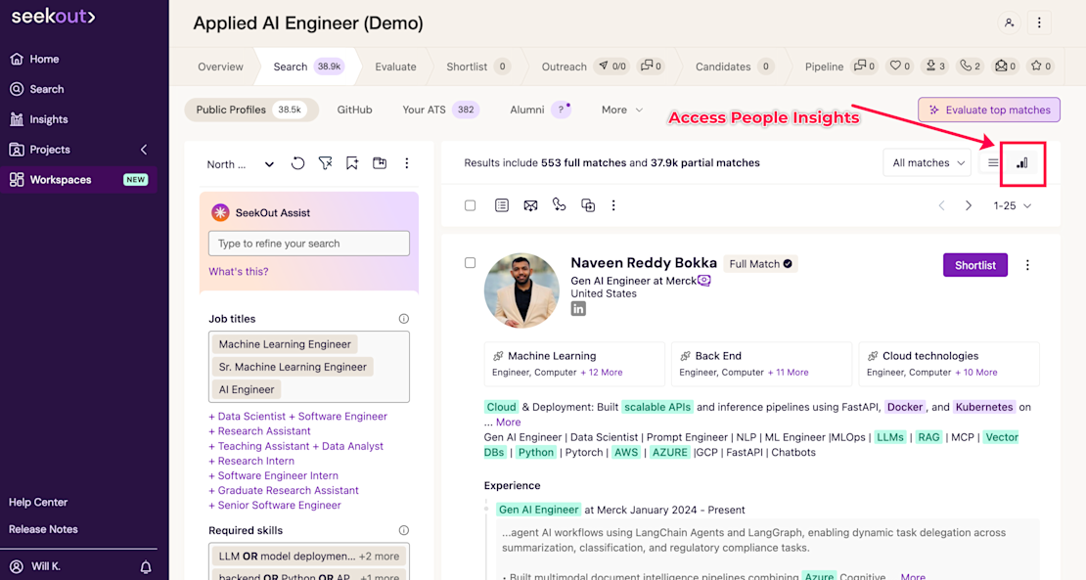Open the All matches dropdown
The height and width of the screenshot is (580, 1086).
tap(928, 162)
